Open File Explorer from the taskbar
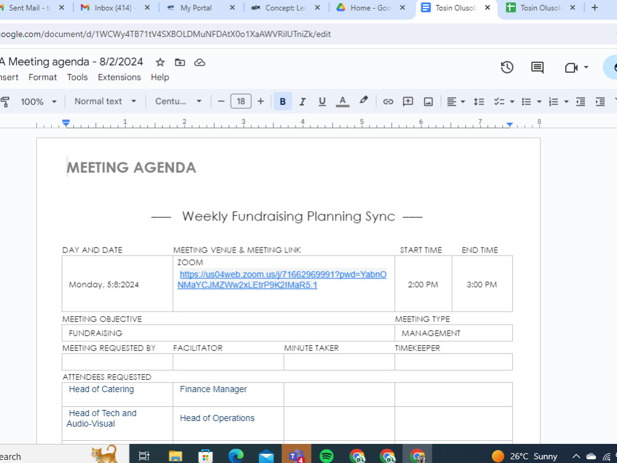Image resolution: width=617 pixels, height=463 pixels. [x=175, y=456]
